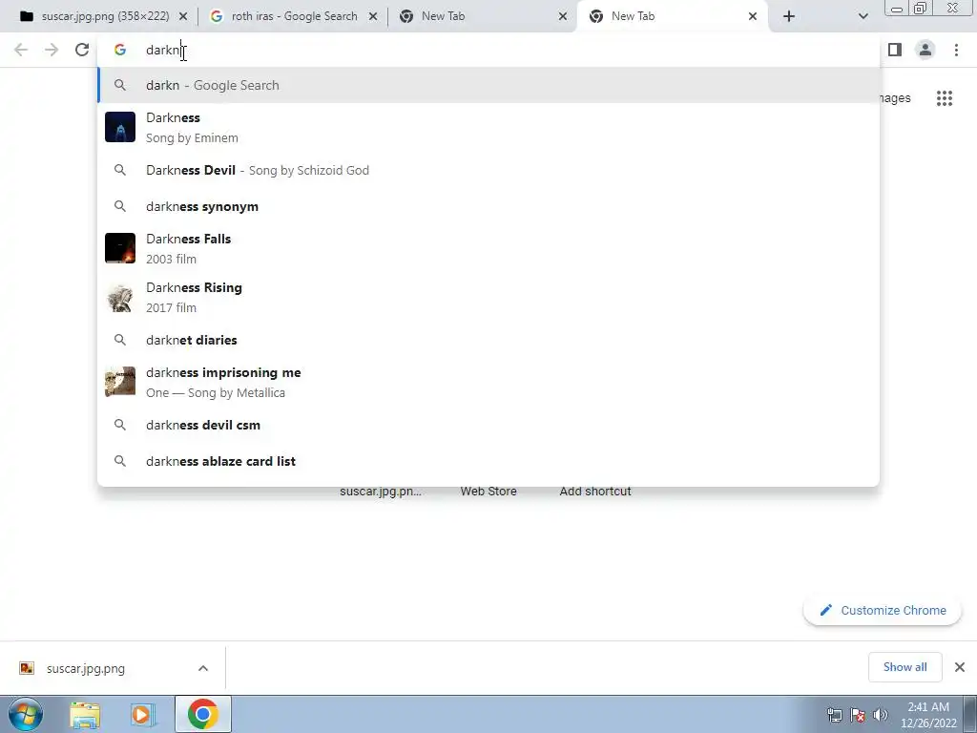Click the Darkness Rising poster thumbnail
Viewport: 977px width, 733px height.
[x=120, y=297]
